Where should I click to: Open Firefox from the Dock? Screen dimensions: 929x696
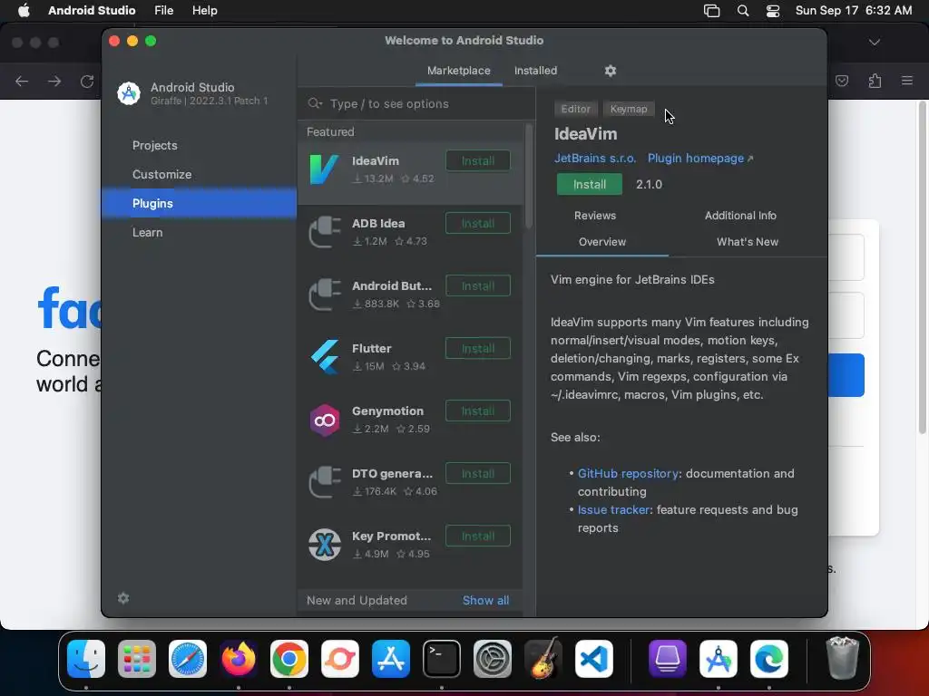[x=239, y=659]
